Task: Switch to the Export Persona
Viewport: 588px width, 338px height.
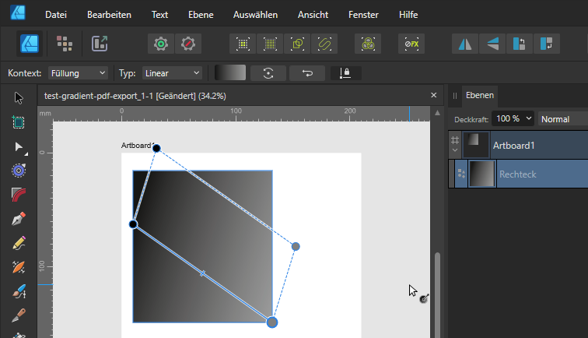Action: [100, 44]
